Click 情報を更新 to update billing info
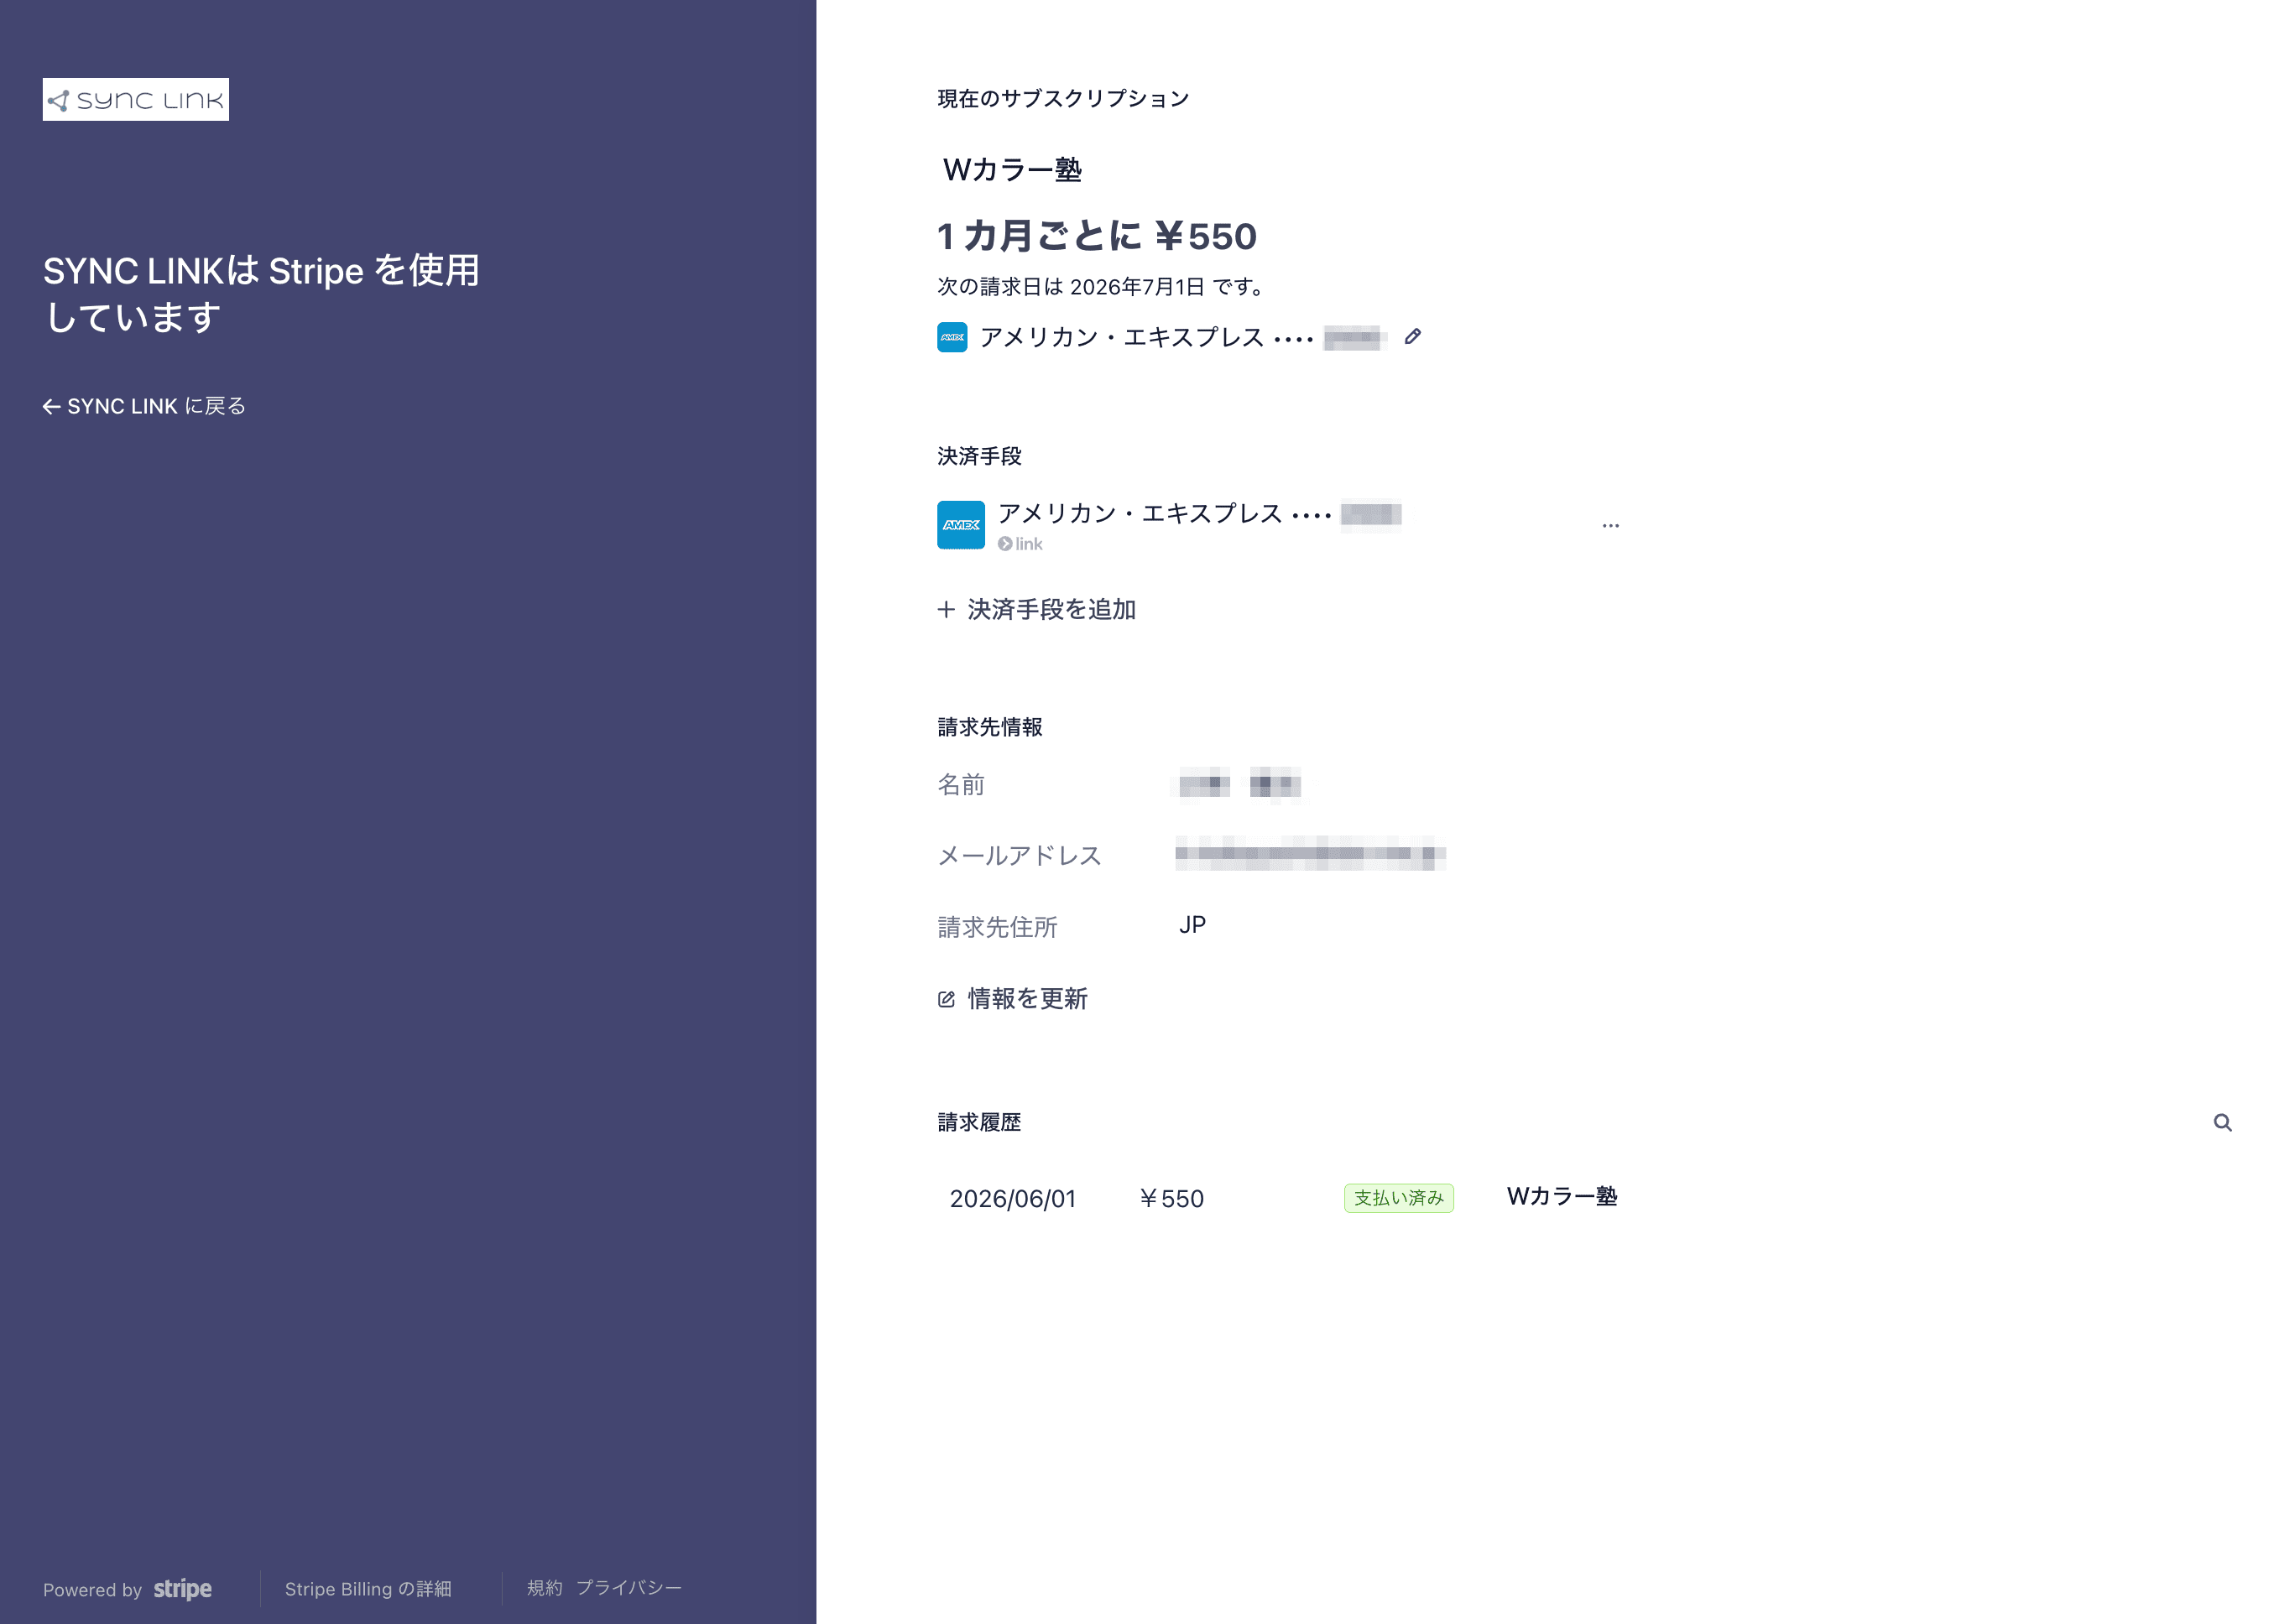The image size is (2269, 1624). pyautogui.click(x=1013, y=998)
